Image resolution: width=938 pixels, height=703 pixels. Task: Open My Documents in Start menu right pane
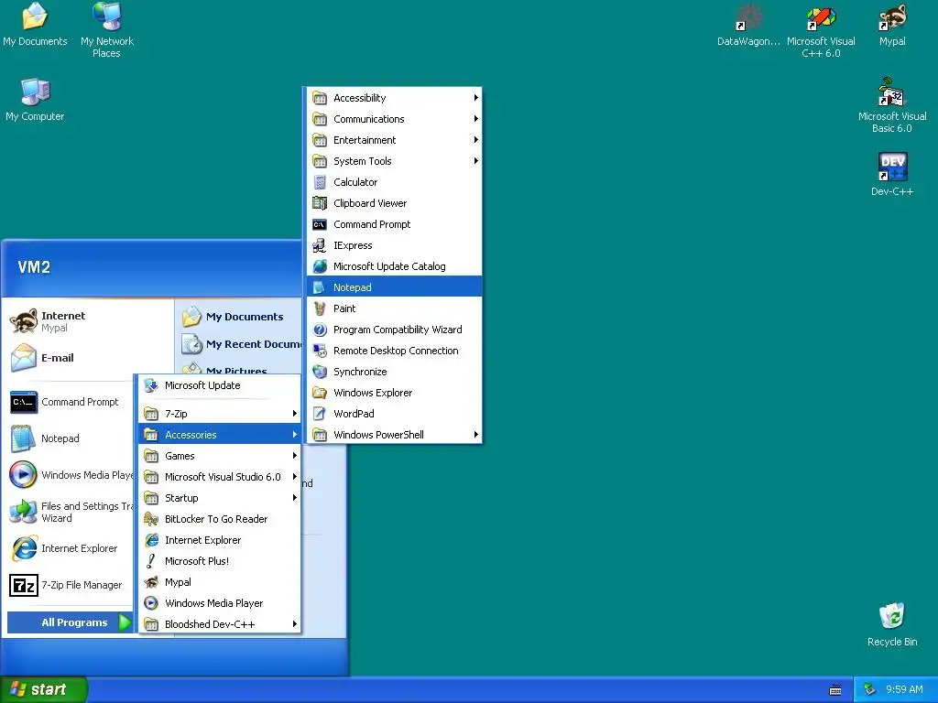coord(239,317)
